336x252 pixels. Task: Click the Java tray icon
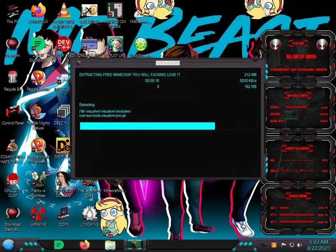click(274, 245)
